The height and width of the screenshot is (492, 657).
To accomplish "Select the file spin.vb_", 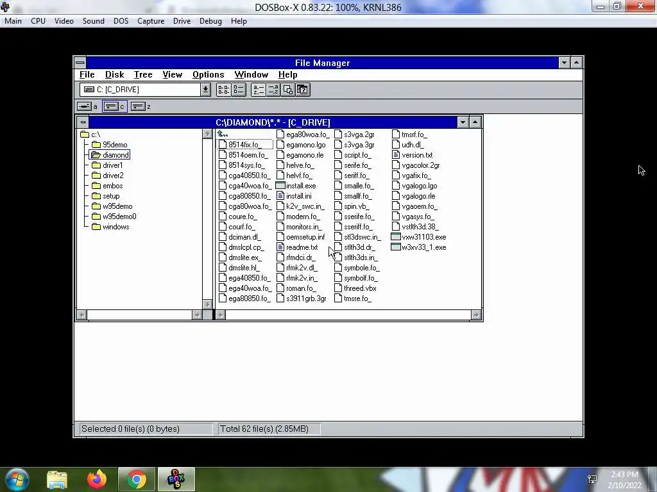I will tap(352, 206).
